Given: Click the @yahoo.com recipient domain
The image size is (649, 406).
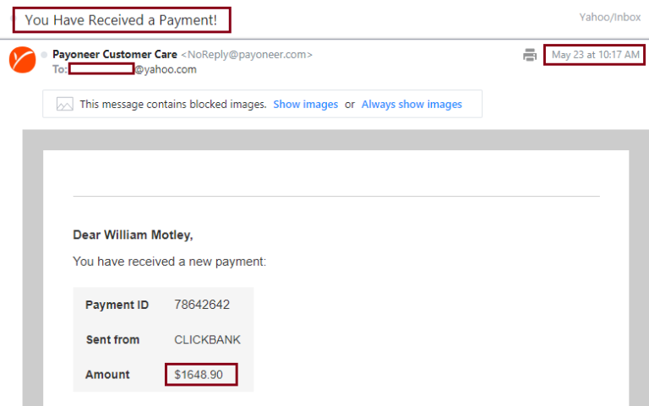Looking at the screenshot, I should [166, 69].
